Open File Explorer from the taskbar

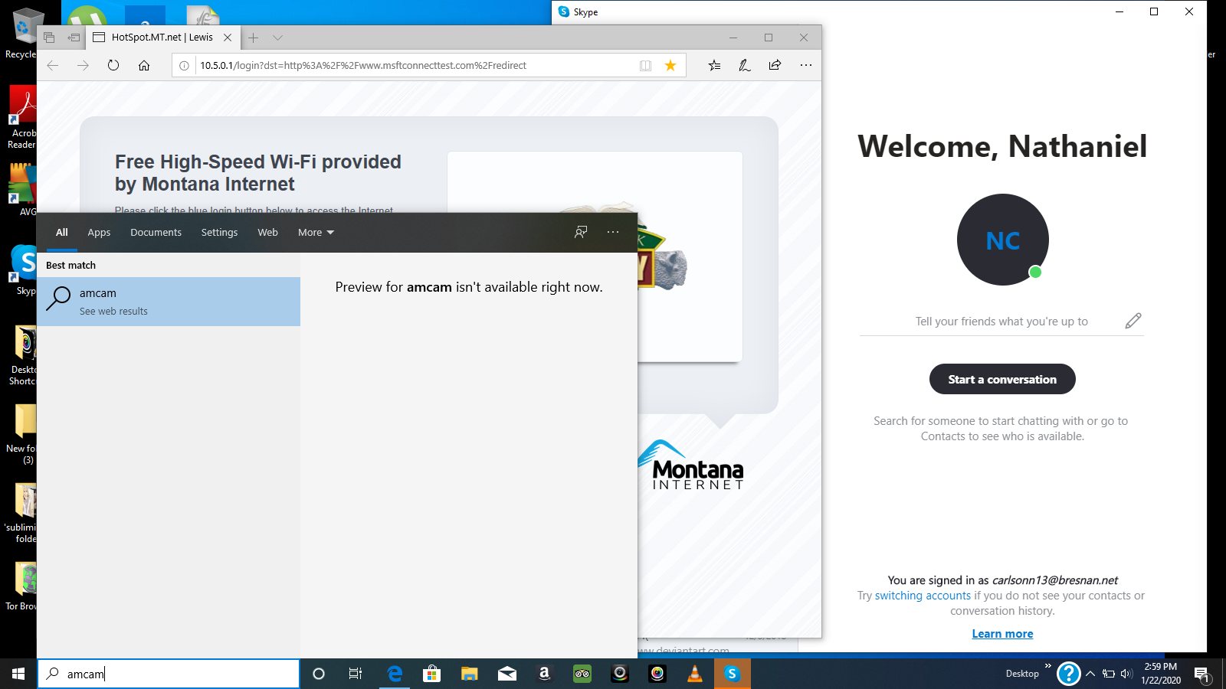[470, 674]
